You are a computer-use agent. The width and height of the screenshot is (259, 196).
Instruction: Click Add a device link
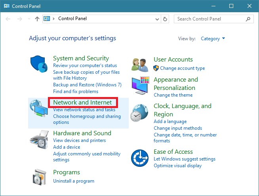(67, 147)
